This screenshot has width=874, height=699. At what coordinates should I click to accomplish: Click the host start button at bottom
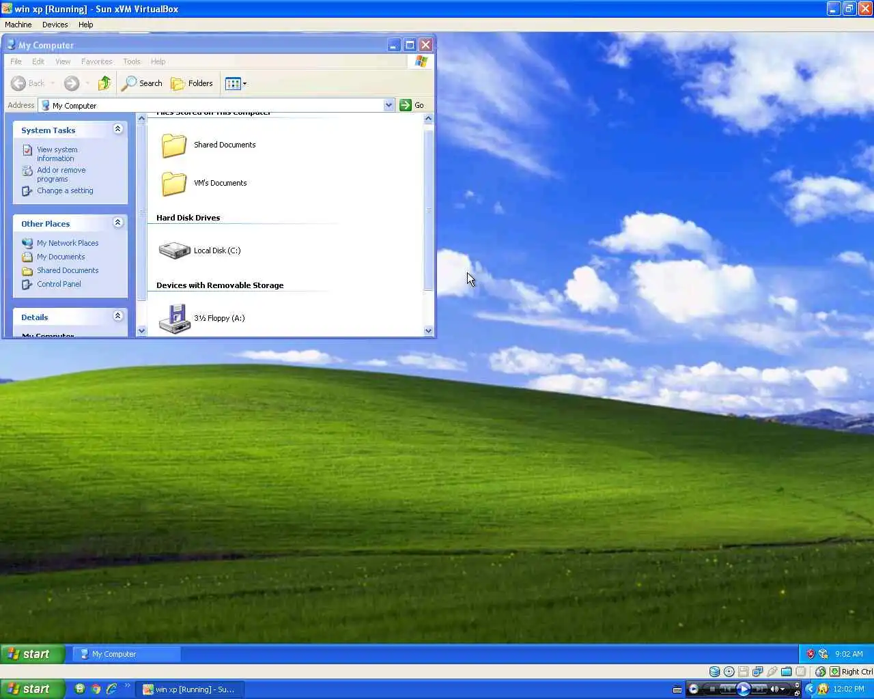pyautogui.click(x=32, y=689)
